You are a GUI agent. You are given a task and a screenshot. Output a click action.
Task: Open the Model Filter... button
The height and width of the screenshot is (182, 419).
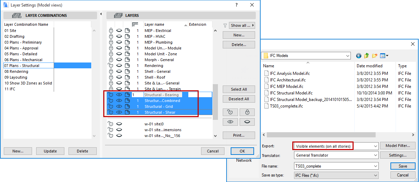[398, 146]
